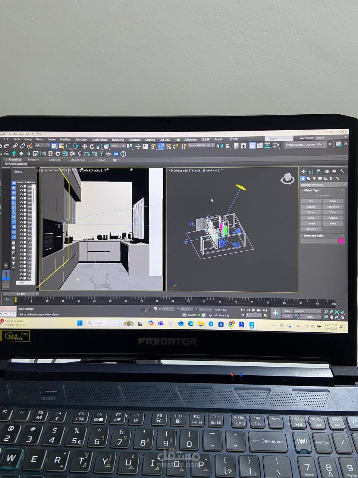
Task: Open the Utilities wrench panel tab
Action: tap(342, 171)
